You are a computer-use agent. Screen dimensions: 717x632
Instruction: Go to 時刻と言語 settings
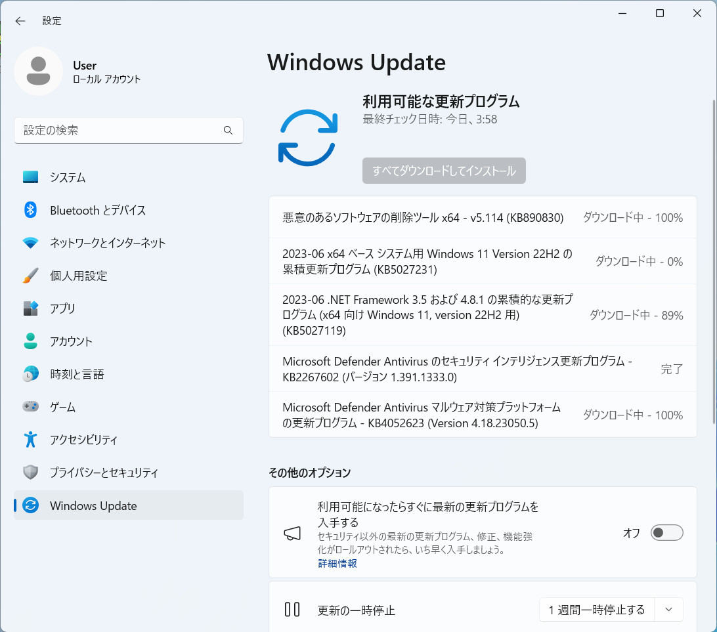pos(129,374)
